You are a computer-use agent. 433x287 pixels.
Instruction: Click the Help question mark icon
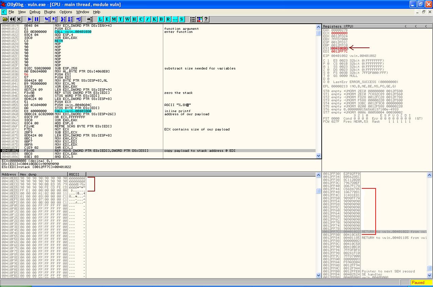[x=206, y=19]
